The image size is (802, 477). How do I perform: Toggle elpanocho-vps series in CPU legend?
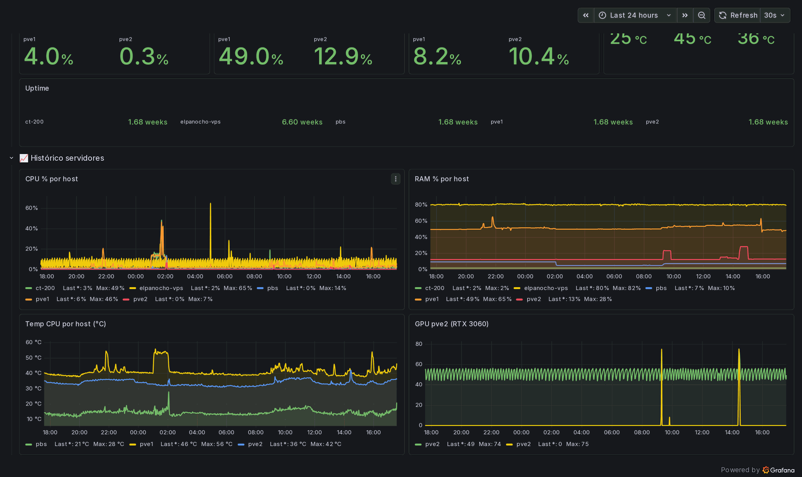161,288
